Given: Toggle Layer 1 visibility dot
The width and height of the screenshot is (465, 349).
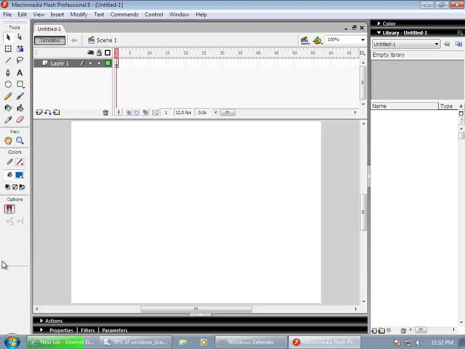Looking at the screenshot, I should coord(90,63).
